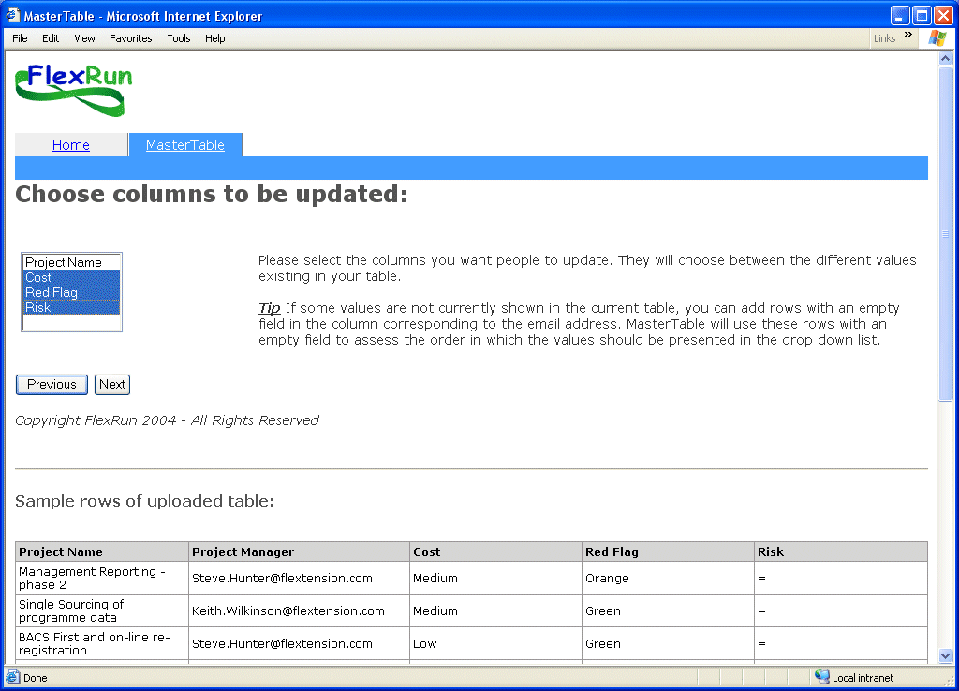
Task: Maximize the Internet Explorer window
Action: tap(922, 15)
